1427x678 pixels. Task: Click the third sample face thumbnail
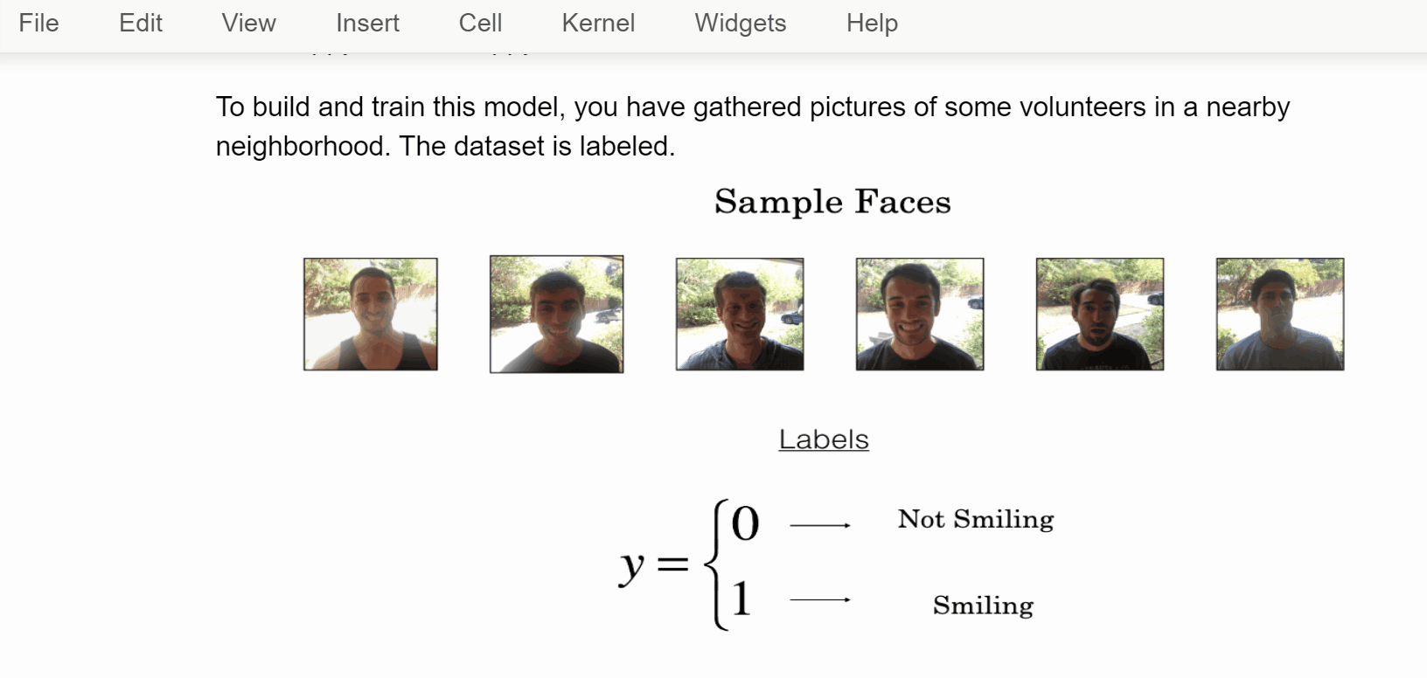click(x=740, y=314)
